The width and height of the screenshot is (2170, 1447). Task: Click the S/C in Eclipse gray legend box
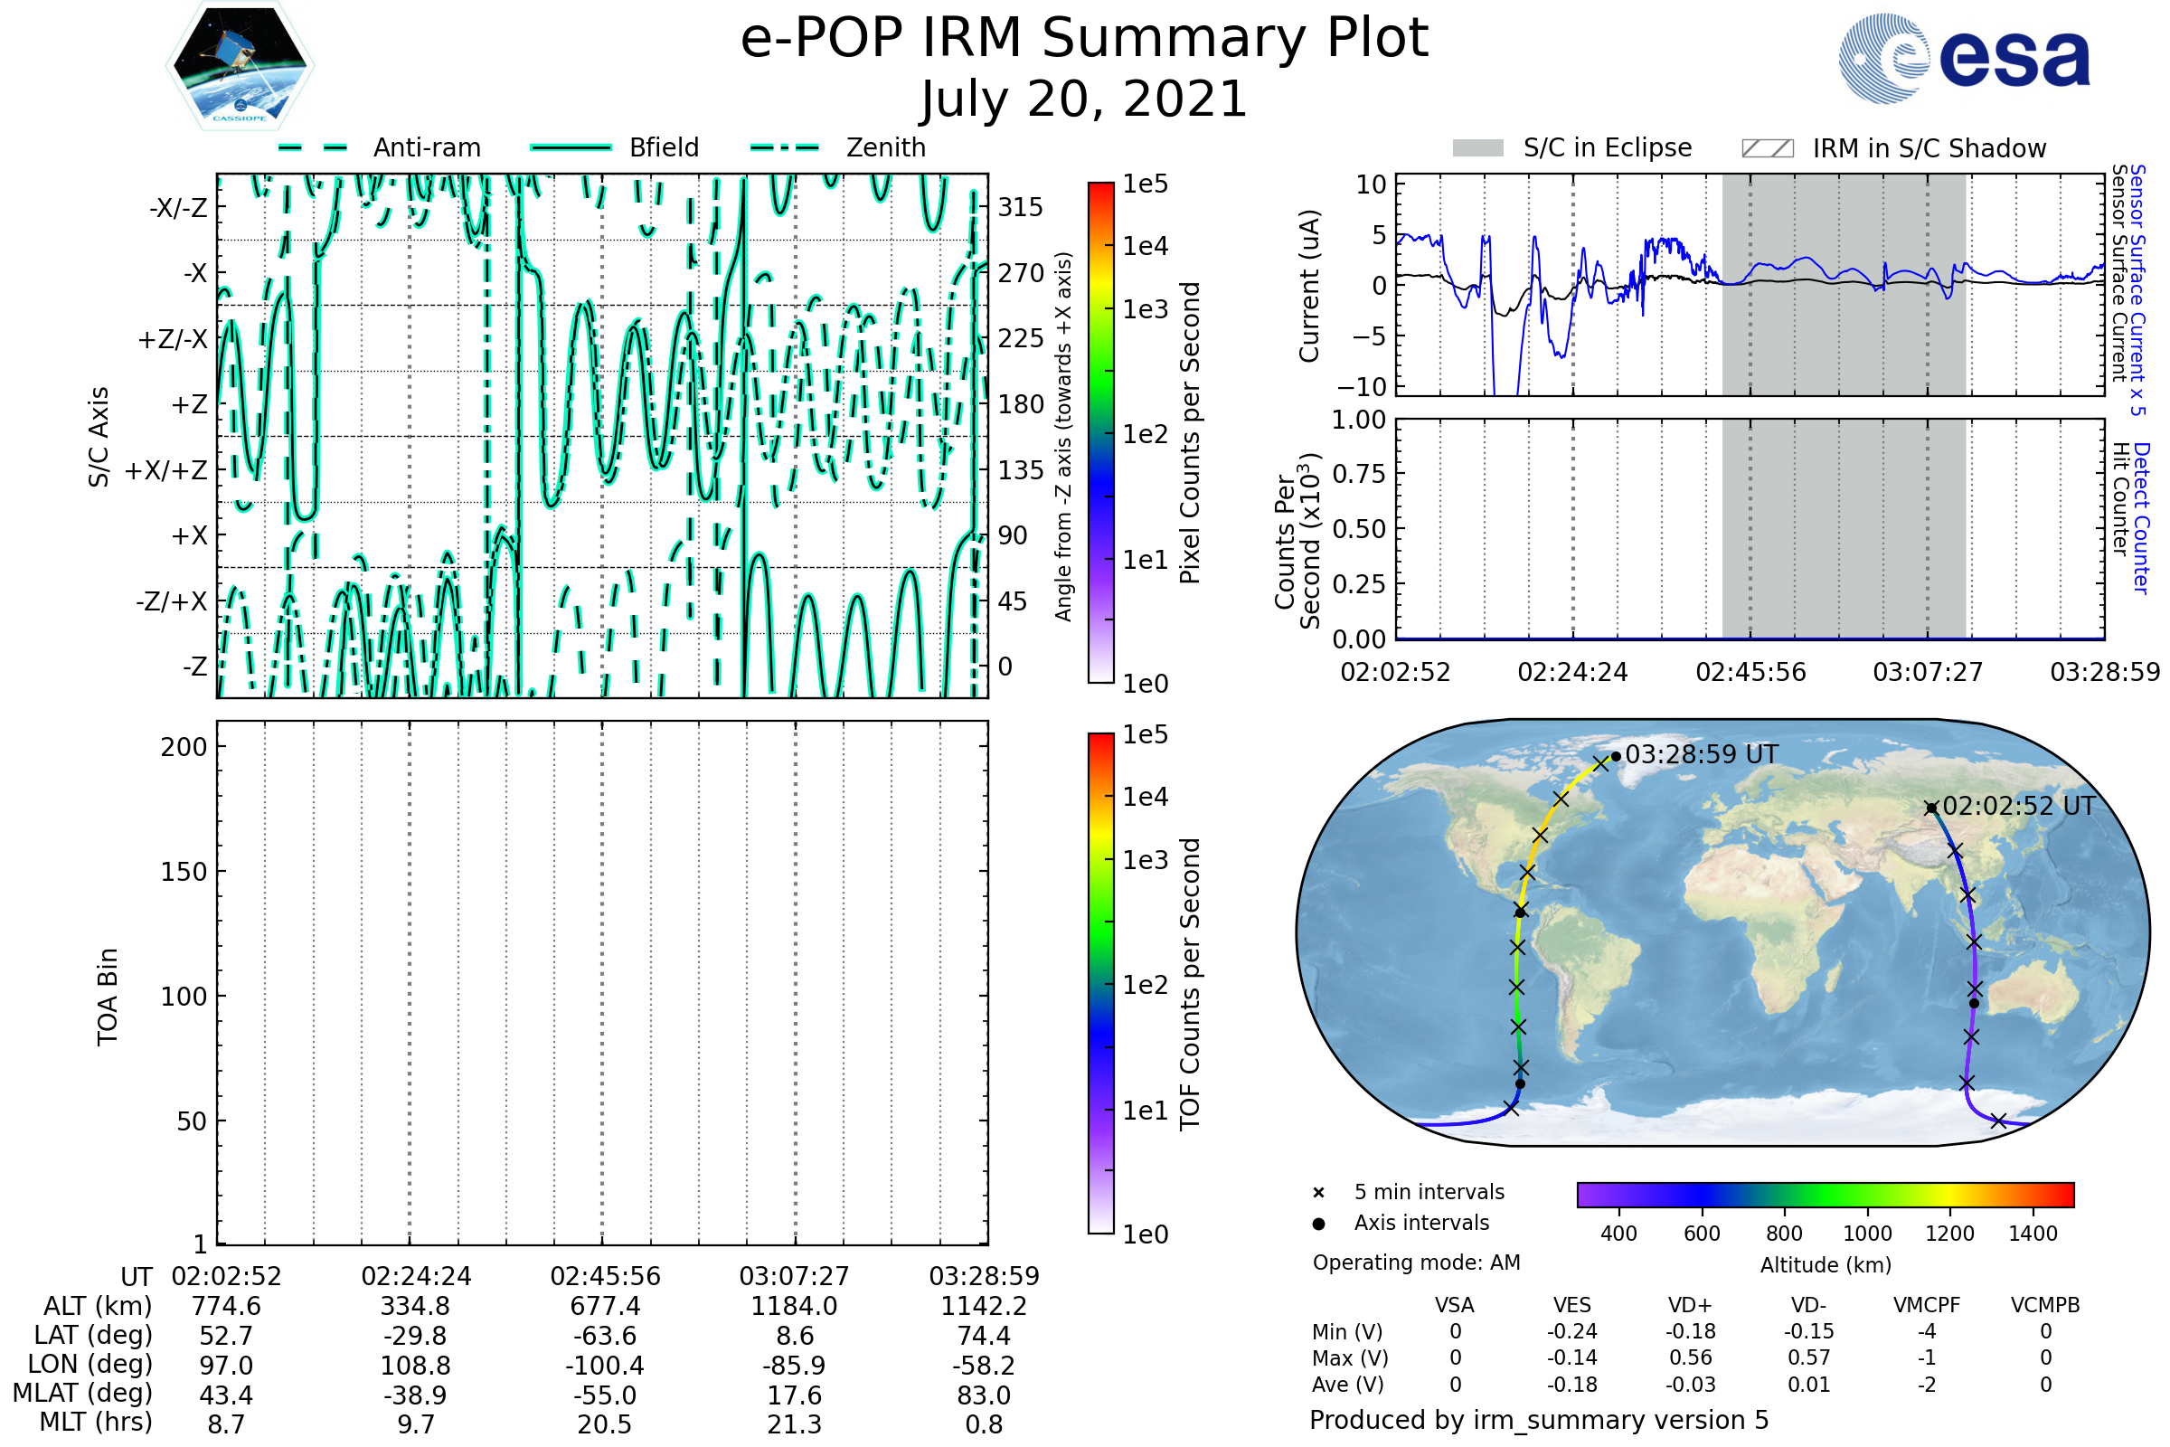click(1478, 148)
